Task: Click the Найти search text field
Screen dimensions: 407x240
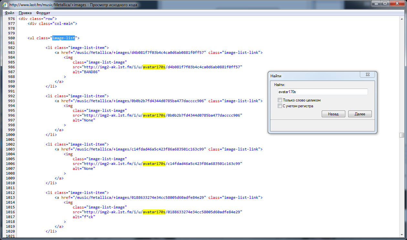Action: tap(322, 92)
